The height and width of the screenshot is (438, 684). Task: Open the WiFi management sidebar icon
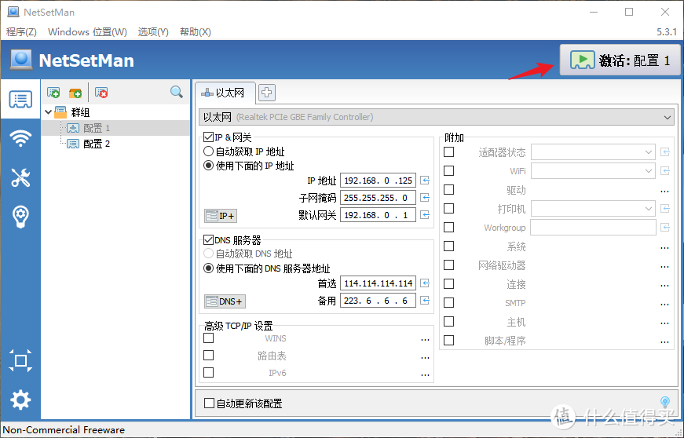pyautogui.click(x=20, y=139)
